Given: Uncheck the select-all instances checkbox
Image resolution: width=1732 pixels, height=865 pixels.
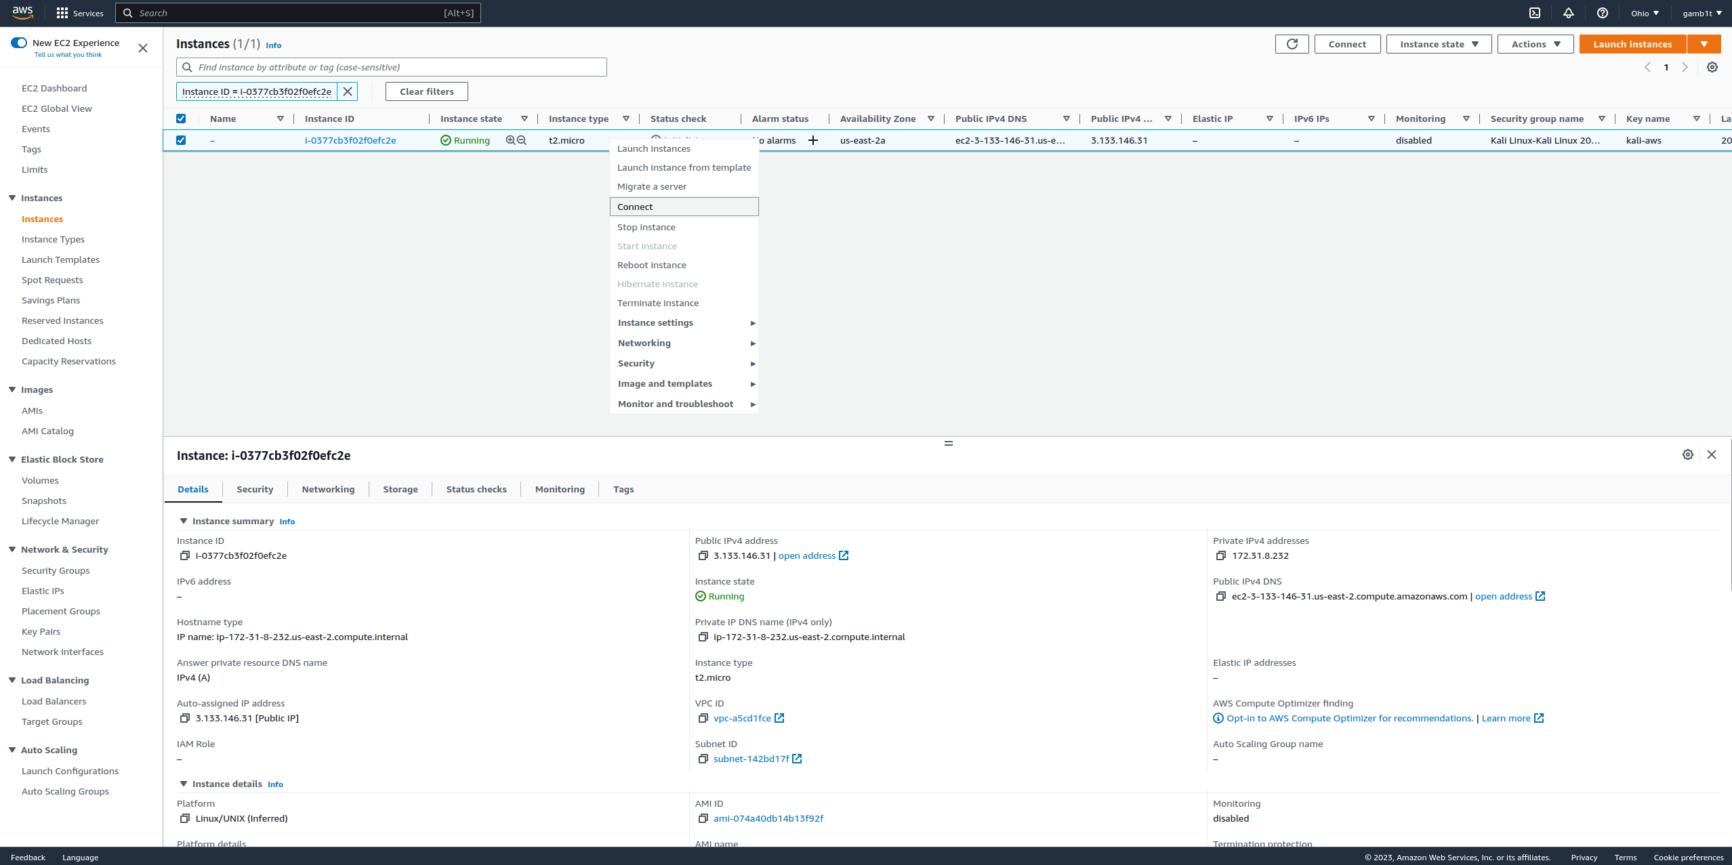Looking at the screenshot, I should pyautogui.click(x=181, y=119).
